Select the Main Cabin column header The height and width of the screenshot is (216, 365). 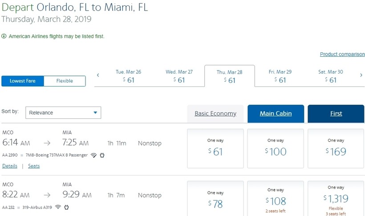[x=276, y=114]
